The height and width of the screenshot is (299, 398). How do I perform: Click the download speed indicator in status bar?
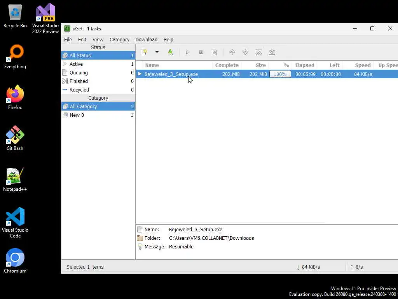[308, 267]
